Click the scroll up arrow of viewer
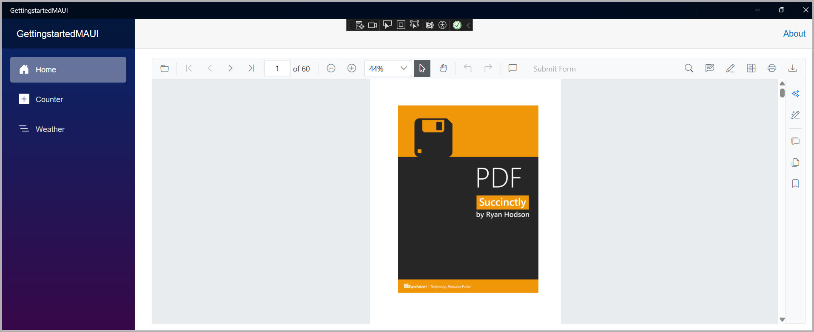The width and height of the screenshot is (814, 332). (x=782, y=83)
